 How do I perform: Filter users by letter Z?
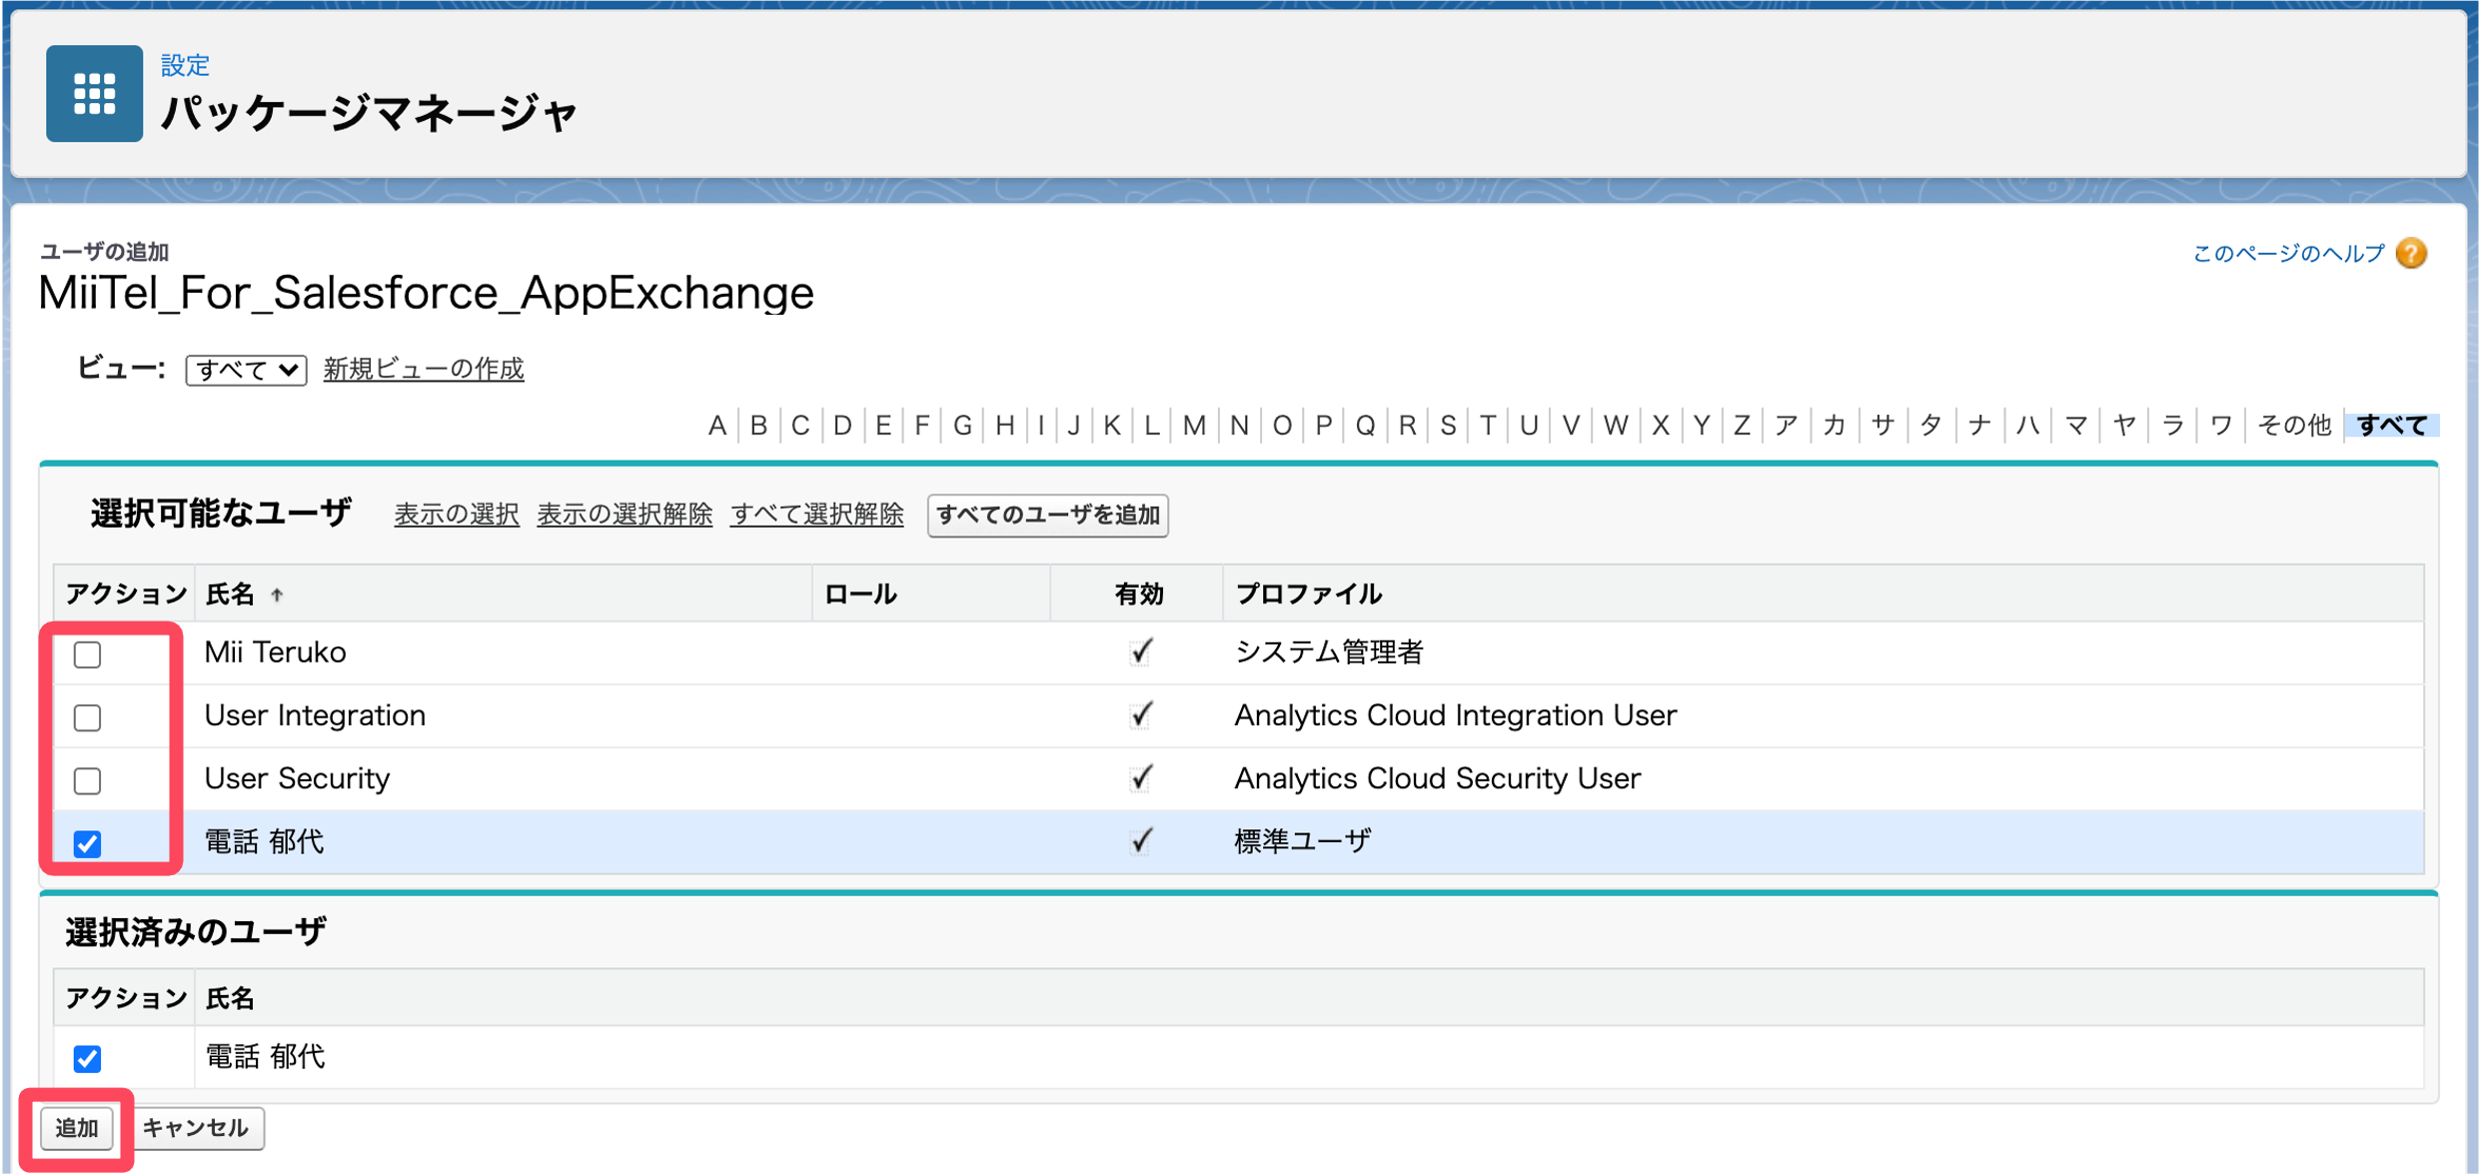1742,426
